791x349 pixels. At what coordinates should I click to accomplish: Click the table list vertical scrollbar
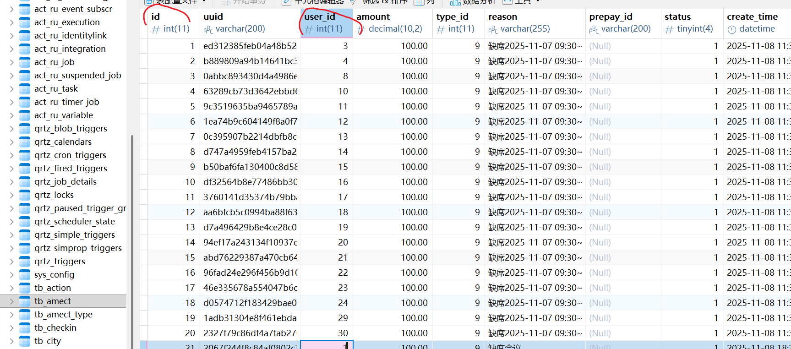click(132, 242)
